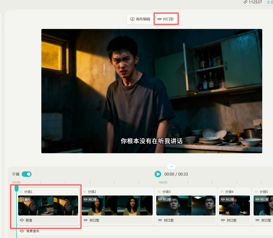Click the 图片 image badge on 分镜1

coord(25,199)
